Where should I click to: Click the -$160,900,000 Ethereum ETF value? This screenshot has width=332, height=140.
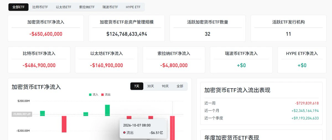107,65
